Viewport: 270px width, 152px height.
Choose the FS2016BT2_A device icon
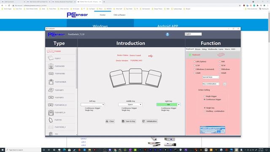(x=51, y=113)
